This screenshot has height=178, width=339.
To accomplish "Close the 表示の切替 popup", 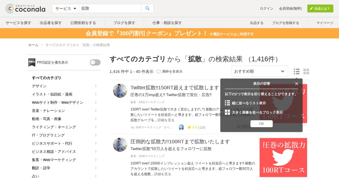I will (297, 84).
